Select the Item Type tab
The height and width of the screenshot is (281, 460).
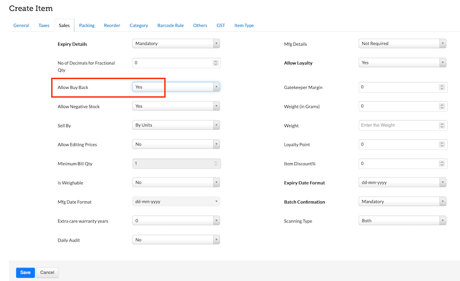pos(244,26)
